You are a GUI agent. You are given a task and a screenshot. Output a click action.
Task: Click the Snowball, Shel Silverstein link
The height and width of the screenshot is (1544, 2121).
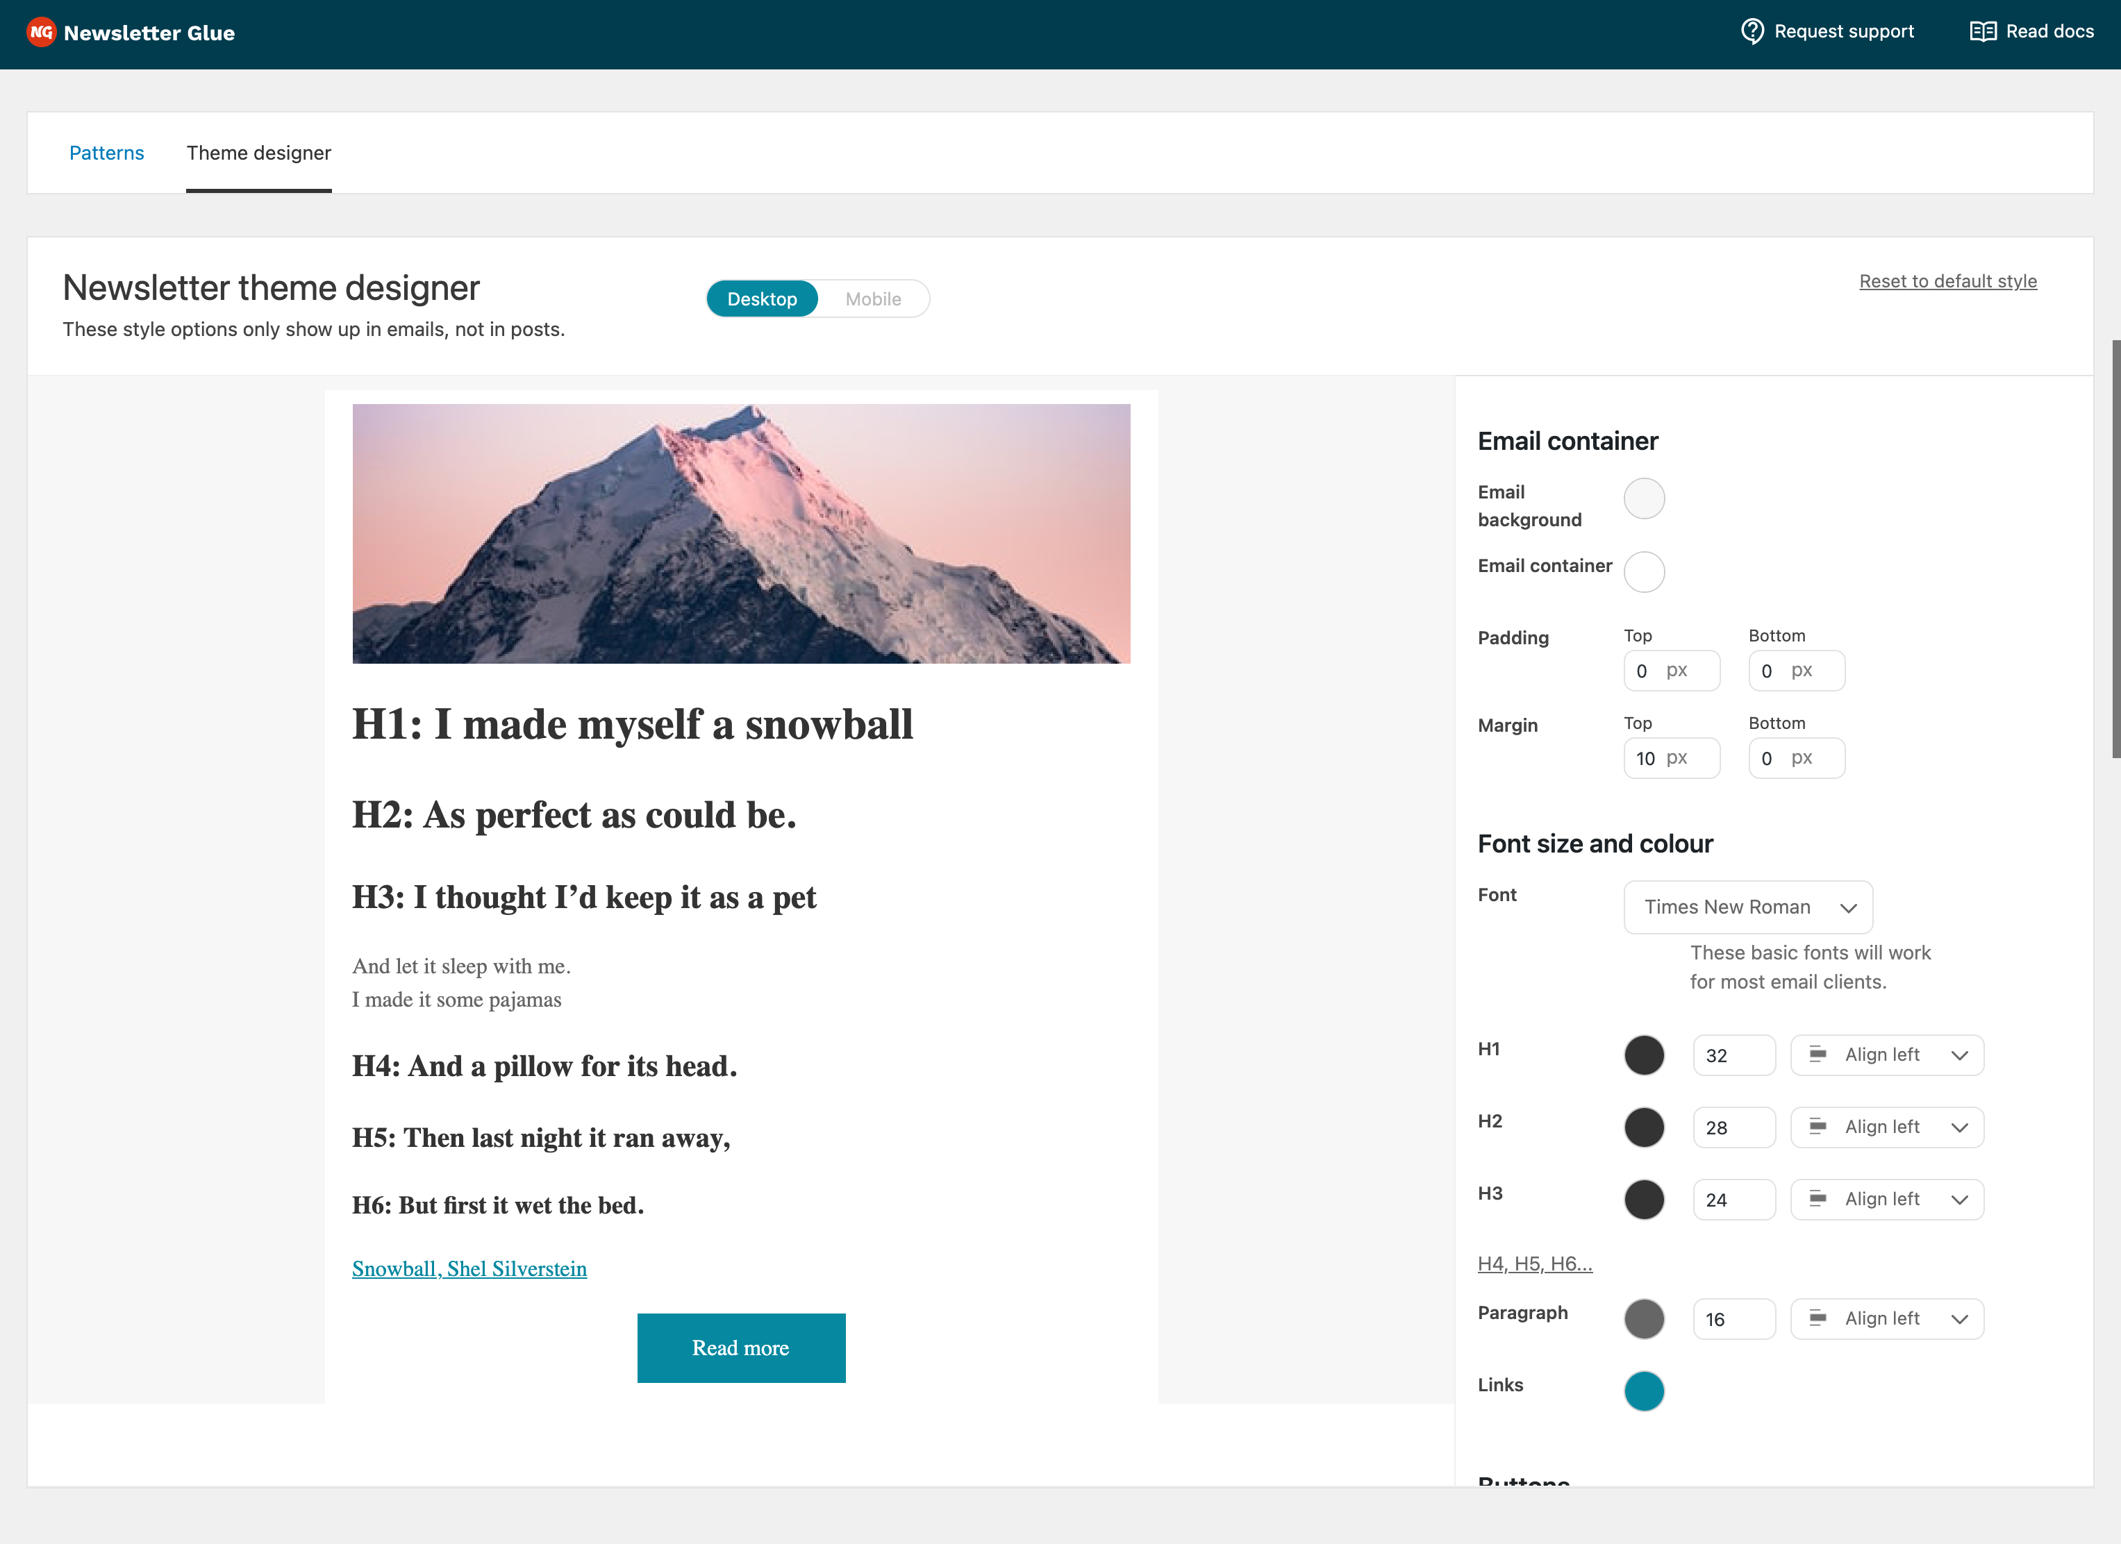point(469,1268)
